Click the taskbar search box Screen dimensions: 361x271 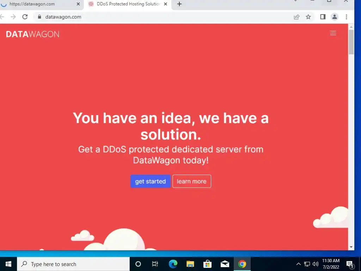coord(73,264)
